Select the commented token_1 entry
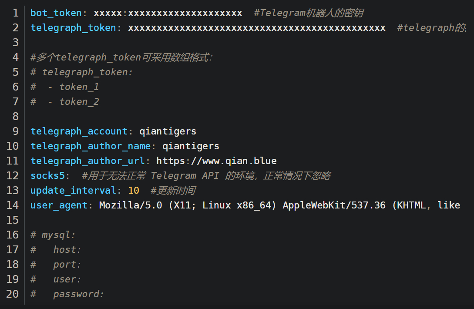 click(x=79, y=87)
